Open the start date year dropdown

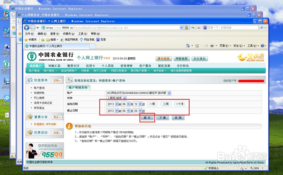coord(112,104)
